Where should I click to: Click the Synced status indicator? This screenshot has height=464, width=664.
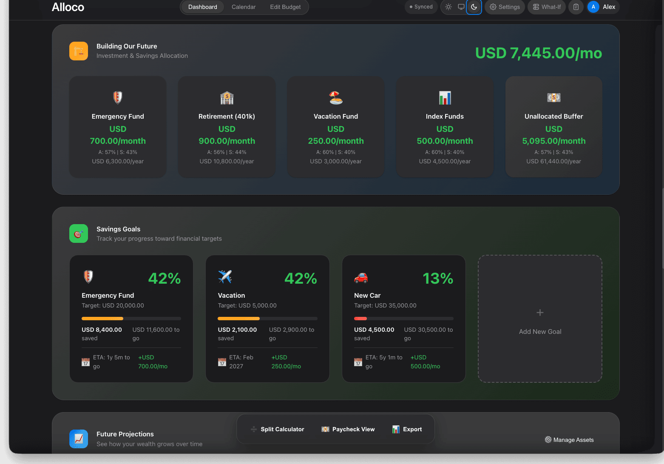pos(421,7)
